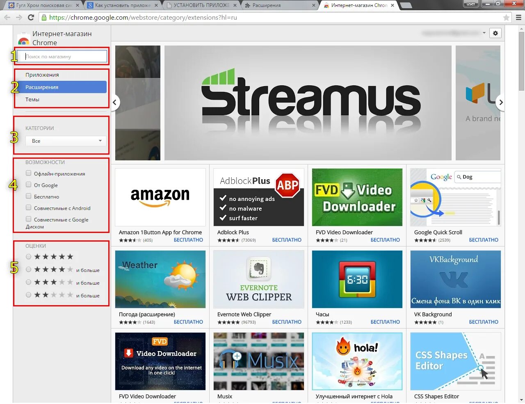Click in the Поиск по магазину field
525x404 pixels.
pos(62,56)
